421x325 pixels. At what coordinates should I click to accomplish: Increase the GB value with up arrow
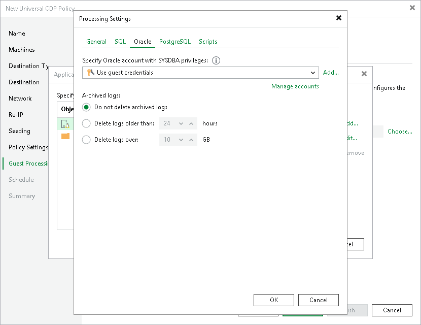click(191, 140)
